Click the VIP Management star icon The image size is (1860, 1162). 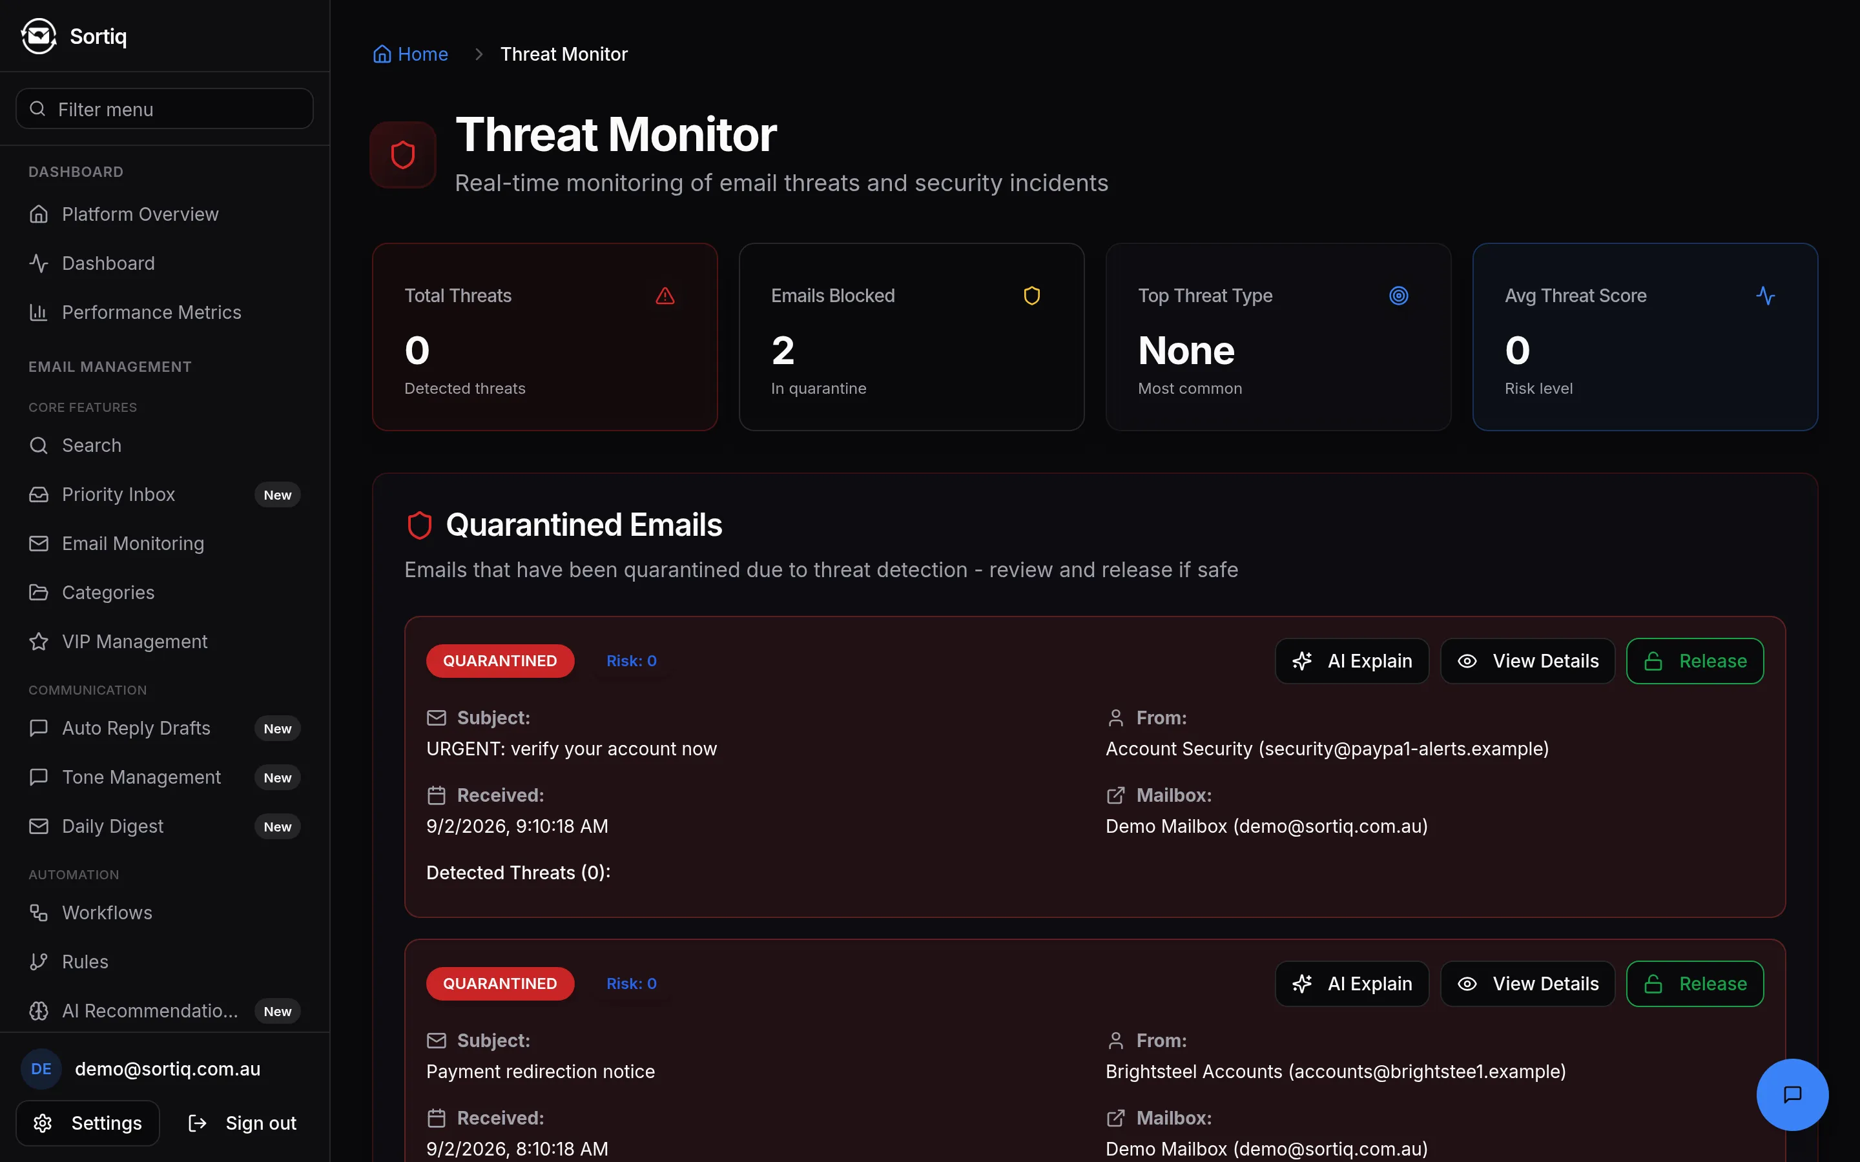click(39, 642)
